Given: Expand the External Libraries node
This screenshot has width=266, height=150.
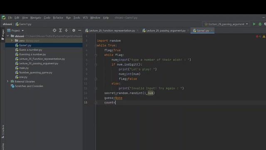Looking at the screenshot, I should (x=8, y=82).
